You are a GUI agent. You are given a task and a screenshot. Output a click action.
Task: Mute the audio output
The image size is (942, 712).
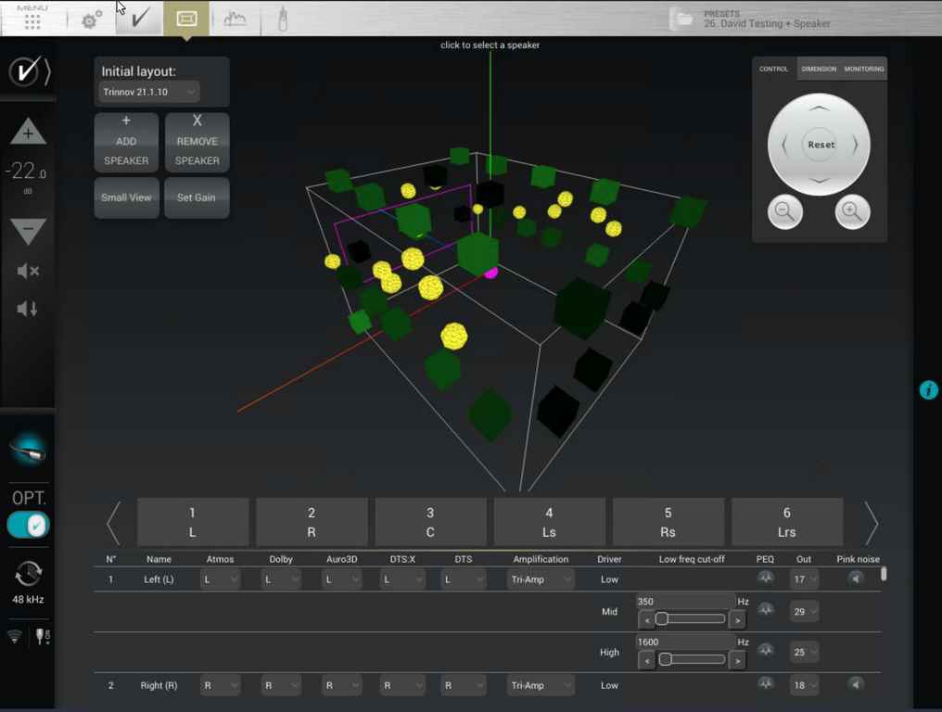pyautogui.click(x=28, y=271)
